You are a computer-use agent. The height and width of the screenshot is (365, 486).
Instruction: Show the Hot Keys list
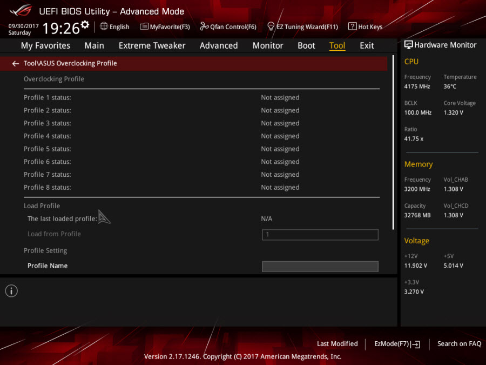click(370, 26)
